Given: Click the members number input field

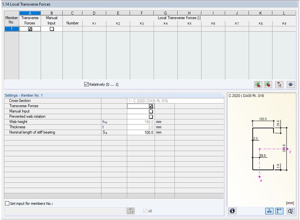Looking at the screenshot, I should click(65, 211).
